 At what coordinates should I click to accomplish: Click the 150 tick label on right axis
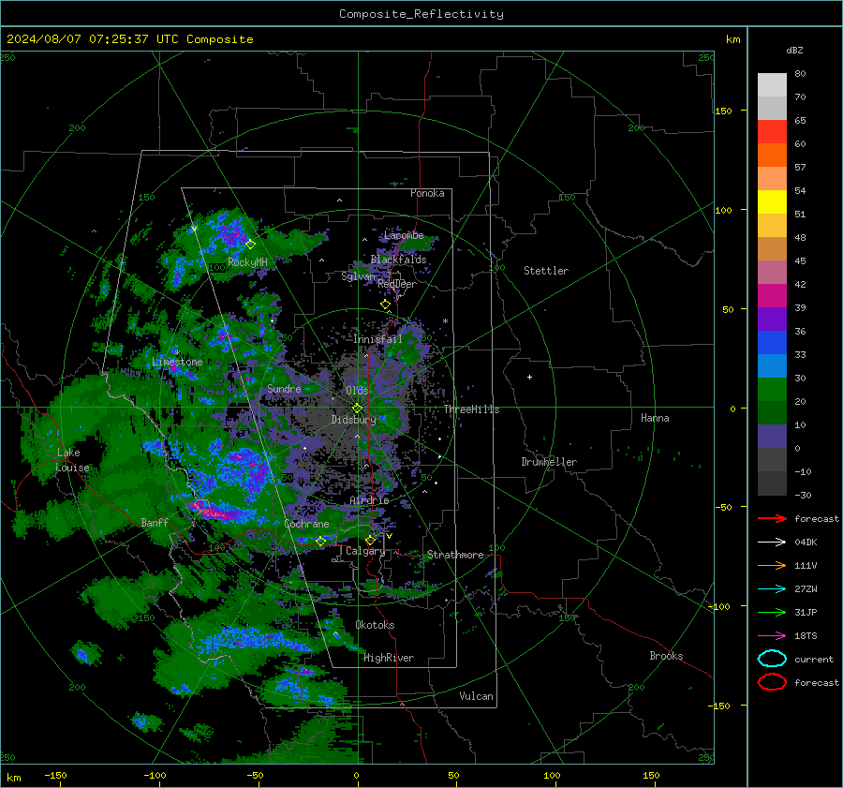click(724, 111)
